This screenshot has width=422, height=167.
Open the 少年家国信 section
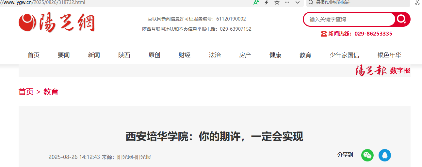coord(344,55)
